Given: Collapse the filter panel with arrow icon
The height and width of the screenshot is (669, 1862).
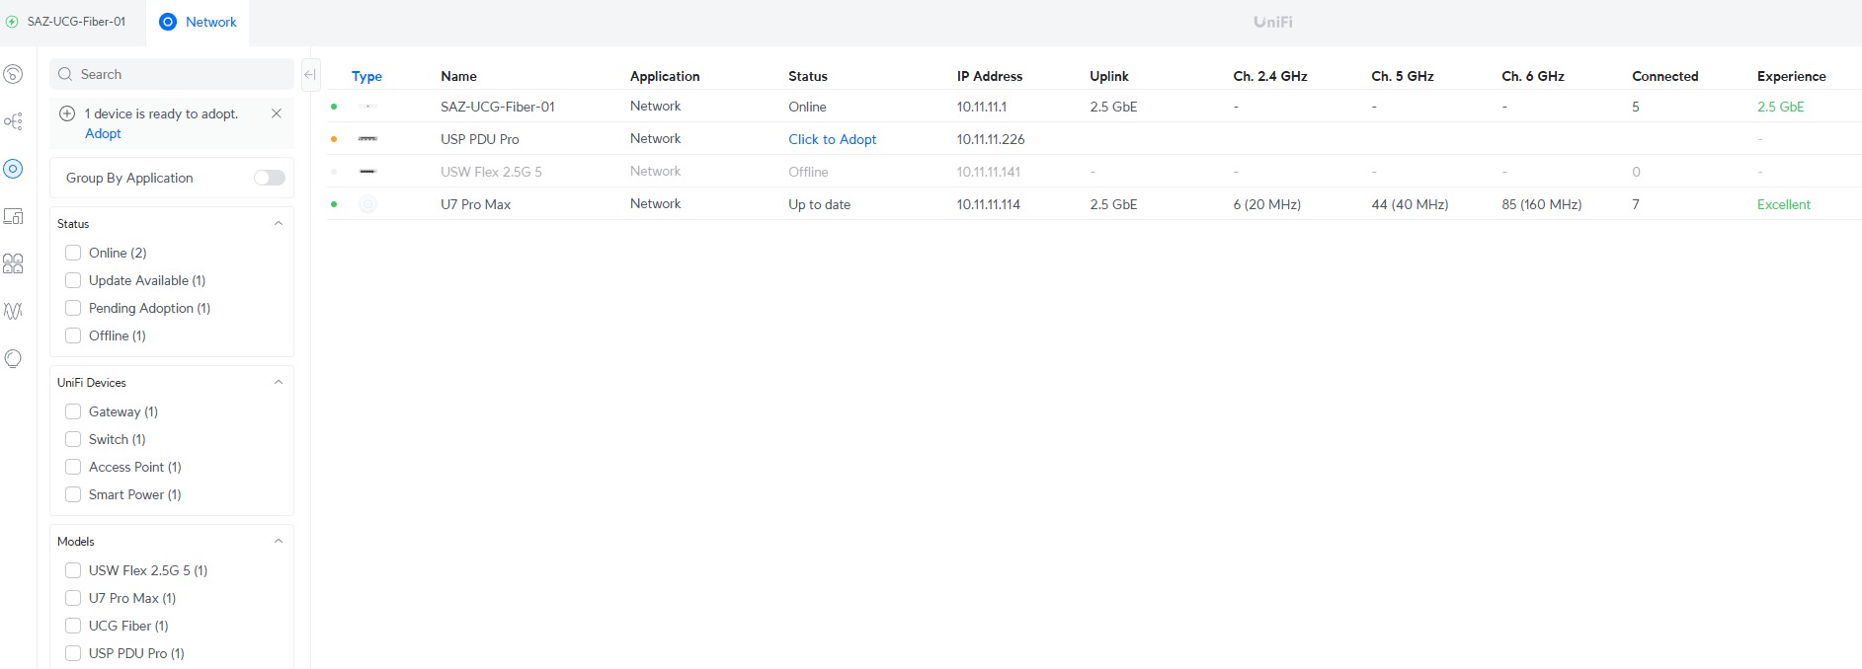Looking at the screenshot, I should (309, 74).
